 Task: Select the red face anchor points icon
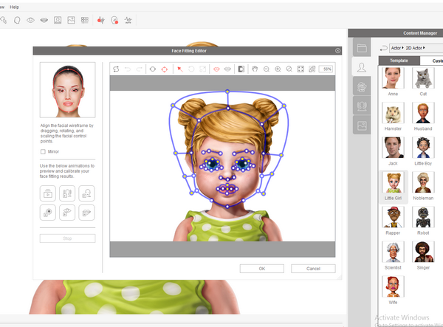tap(165, 69)
